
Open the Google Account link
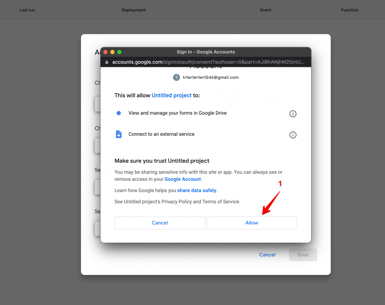pyautogui.click(x=183, y=179)
